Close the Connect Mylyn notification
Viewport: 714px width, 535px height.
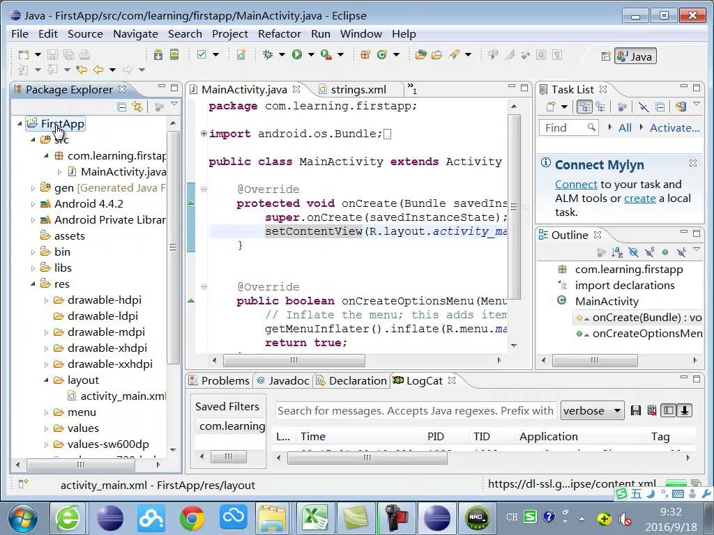coord(692,163)
